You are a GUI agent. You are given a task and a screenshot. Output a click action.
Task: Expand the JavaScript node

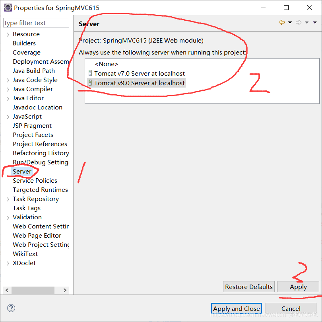tap(8, 117)
